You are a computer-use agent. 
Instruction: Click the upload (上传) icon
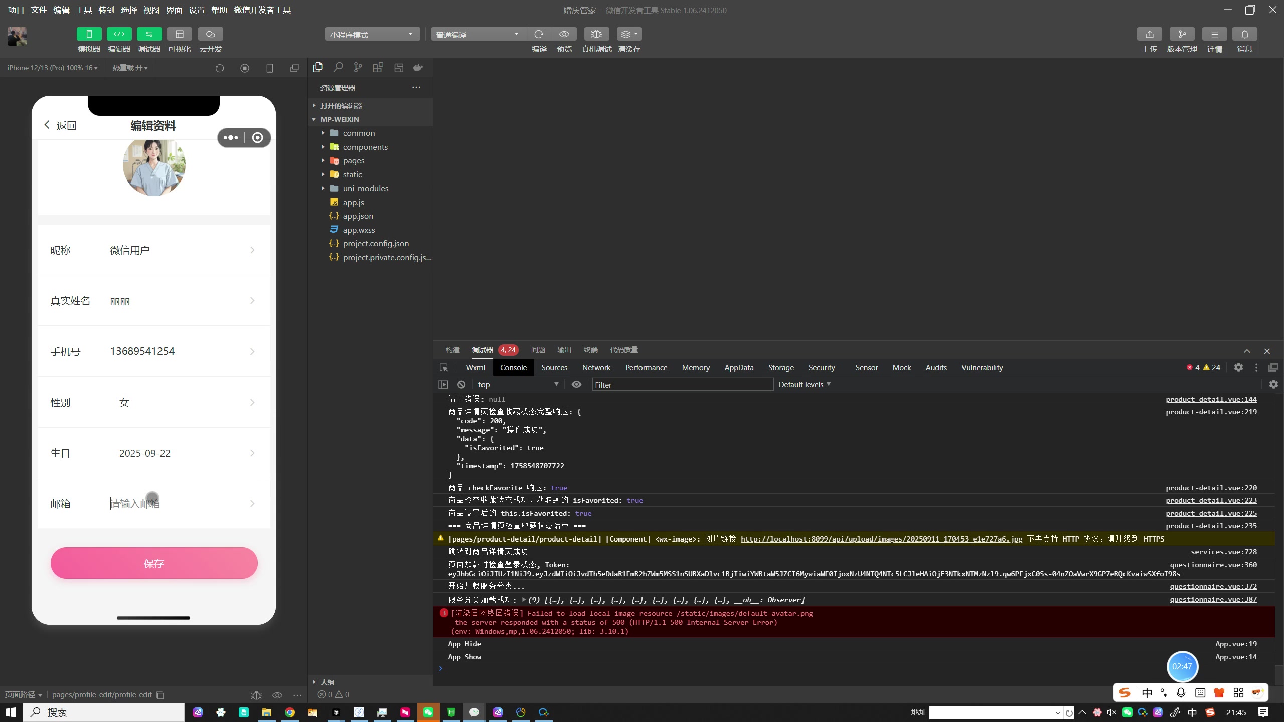1149,34
